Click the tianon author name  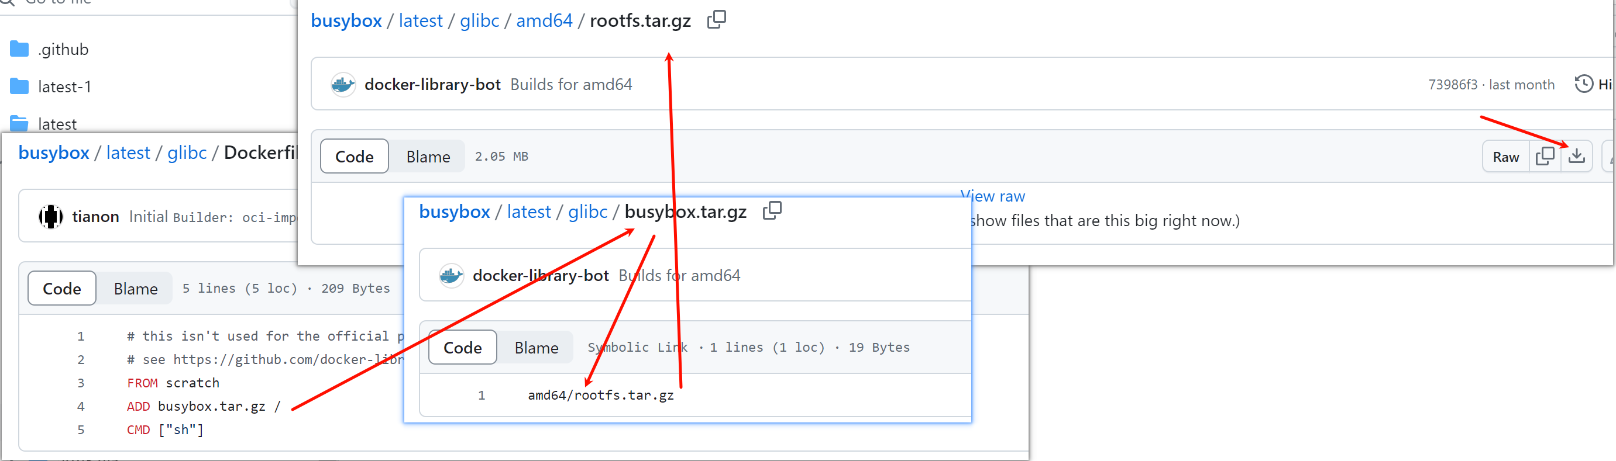click(x=95, y=217)
